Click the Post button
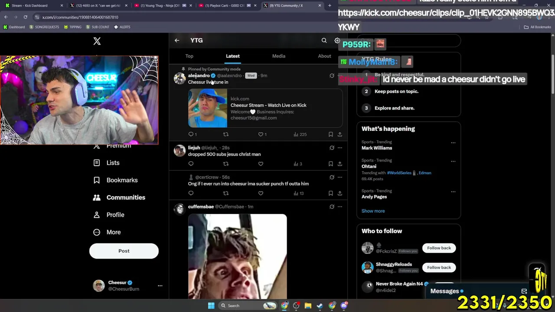Viewport: 555px width, 312px height. pos(124,251)
